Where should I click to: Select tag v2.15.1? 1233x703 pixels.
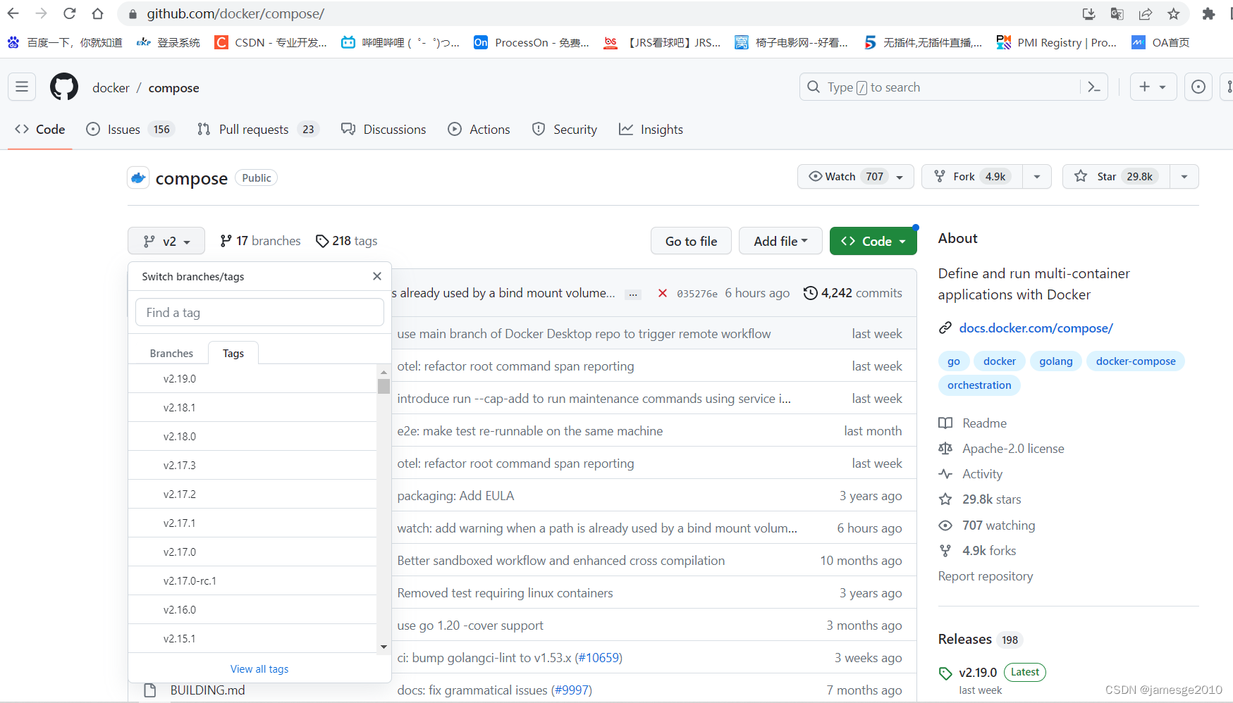coord(252,638)
